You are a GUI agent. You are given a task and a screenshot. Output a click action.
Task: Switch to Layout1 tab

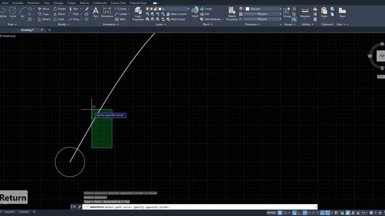tap(10, 212)
